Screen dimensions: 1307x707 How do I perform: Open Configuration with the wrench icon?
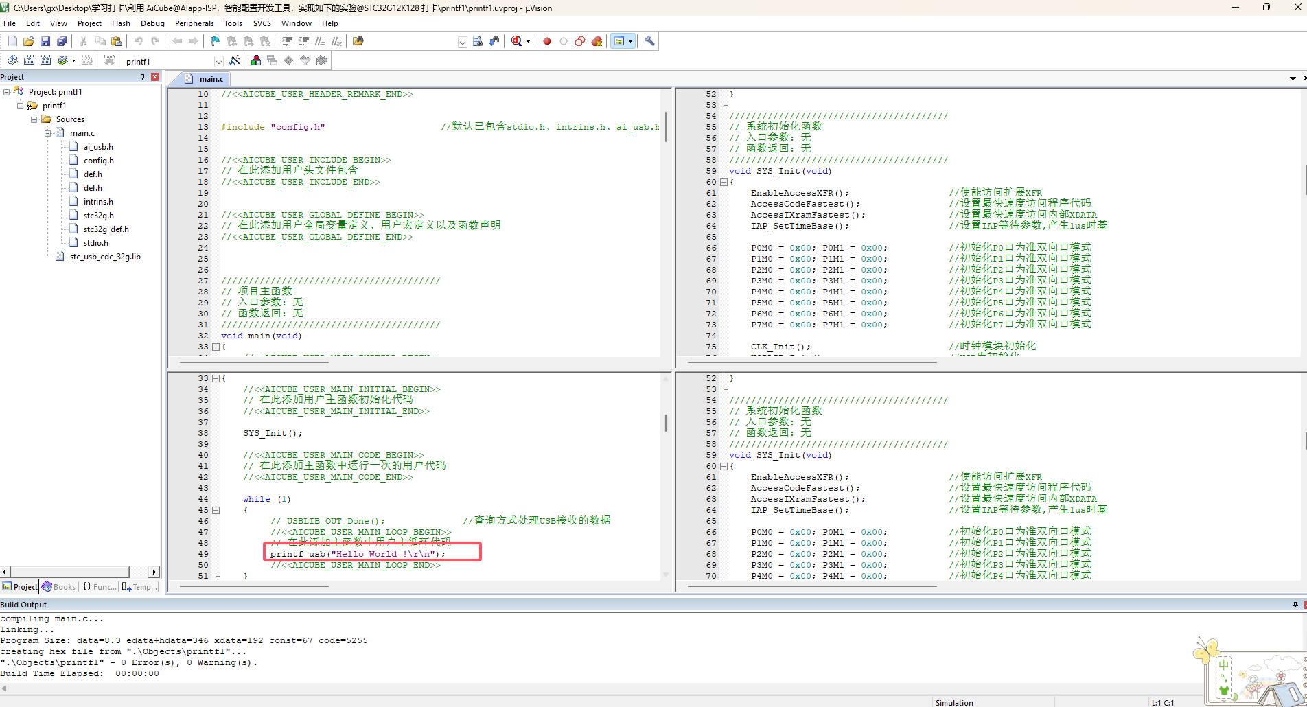[x=649, y=41]
